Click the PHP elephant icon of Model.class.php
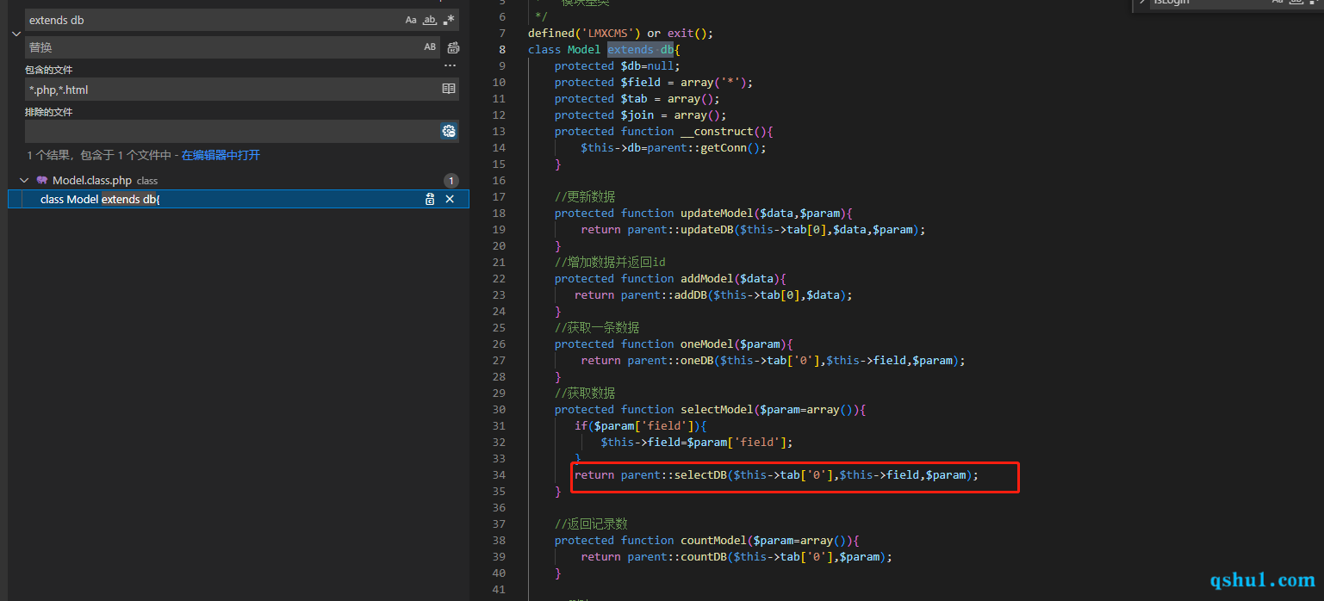The height and width of the screenshot is (601, 1324). click(x=42, y=181)
